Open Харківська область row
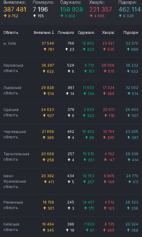The image size is (142, 237). point(71,69)
